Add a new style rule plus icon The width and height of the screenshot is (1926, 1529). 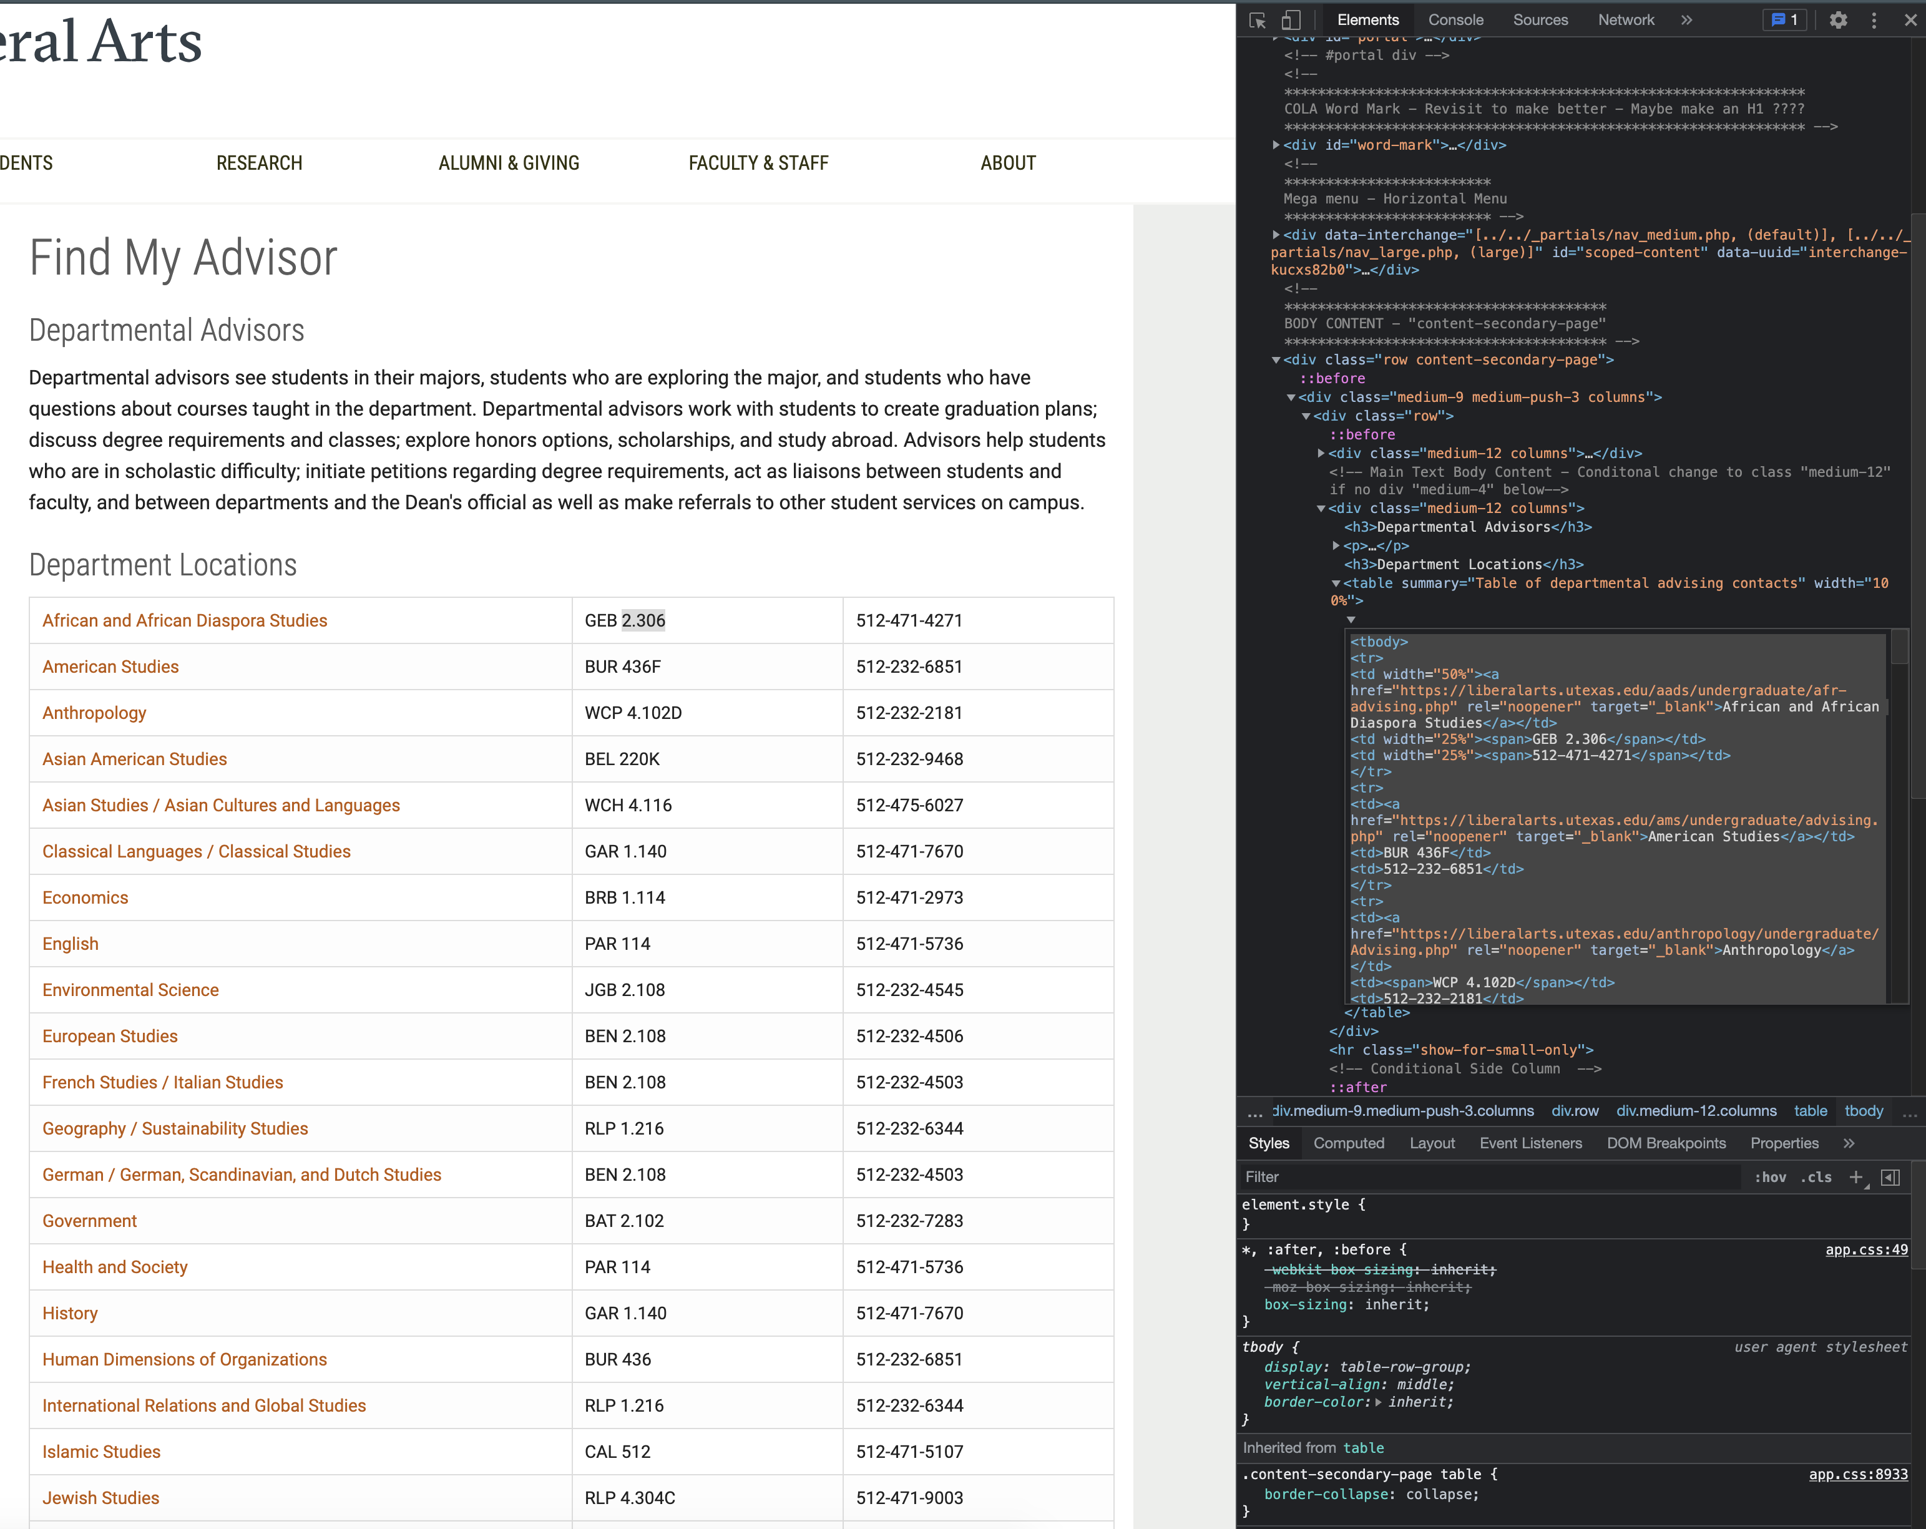pyautogui.click(x=1856, y=1177)
